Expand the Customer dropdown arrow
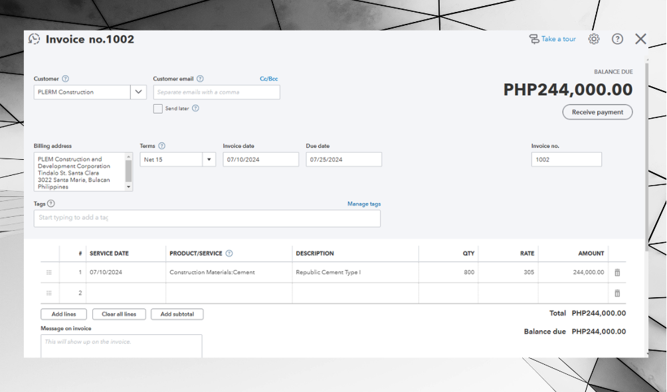This screenshot has height=392, width=667. point(138,92)
